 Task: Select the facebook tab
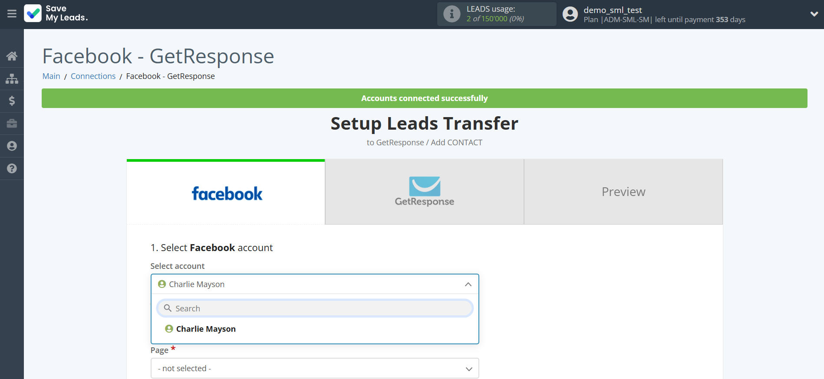tap(226, 193)
